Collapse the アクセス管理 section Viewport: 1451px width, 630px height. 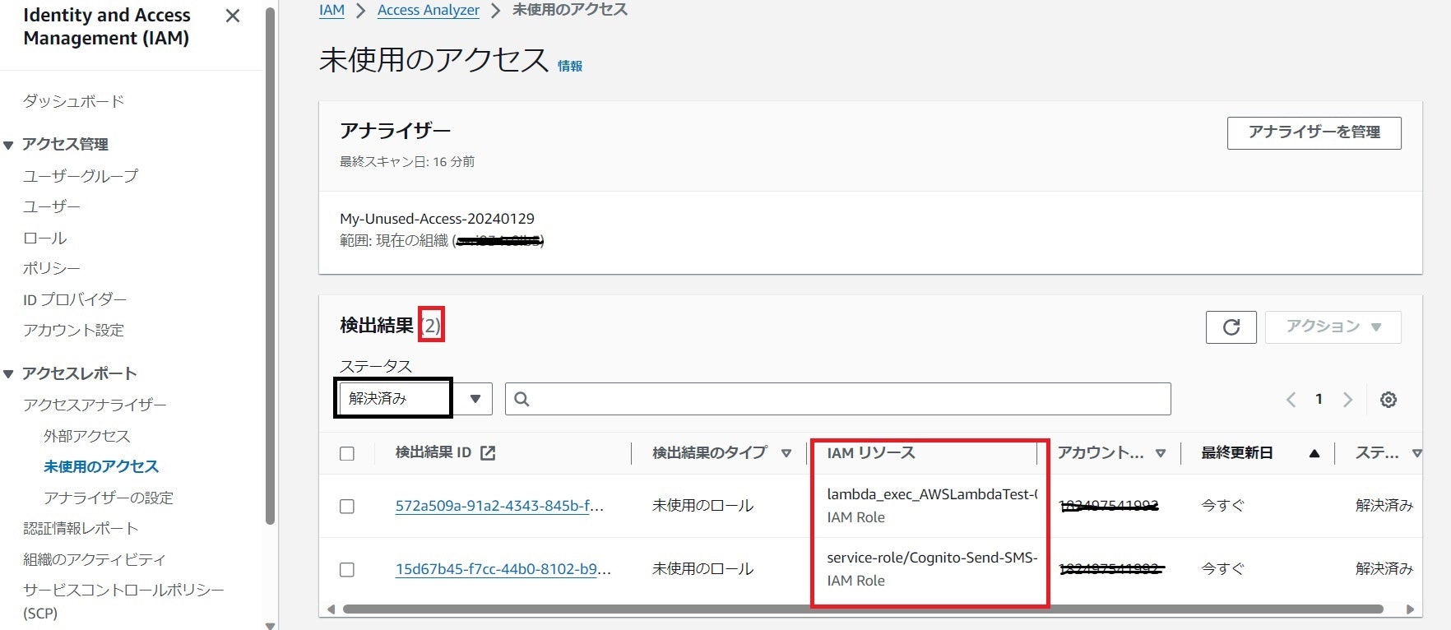(x=8, y=146)
